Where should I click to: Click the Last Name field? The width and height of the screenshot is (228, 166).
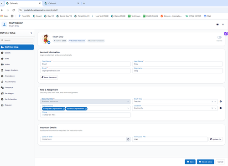click(x=177, y=64)
